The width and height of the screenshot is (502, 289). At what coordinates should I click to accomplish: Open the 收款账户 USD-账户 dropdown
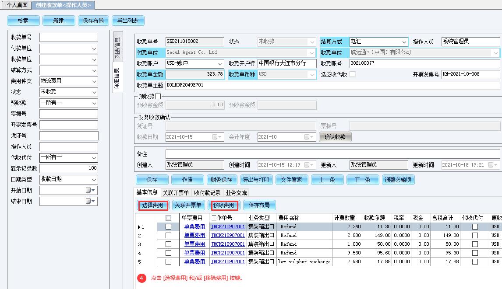pyautogui.click(x=220, y=64)
